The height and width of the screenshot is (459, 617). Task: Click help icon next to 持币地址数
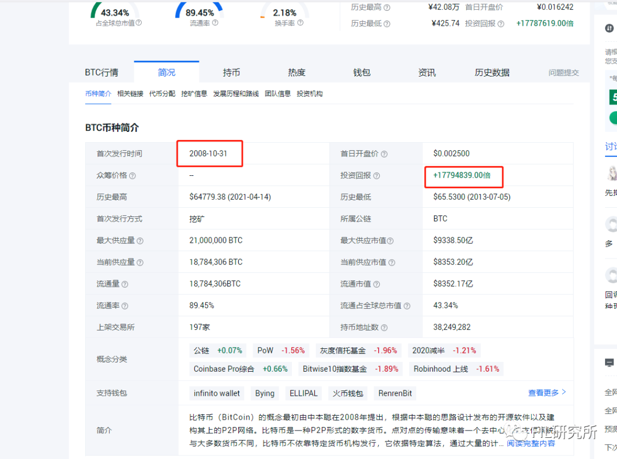[384, 327]
